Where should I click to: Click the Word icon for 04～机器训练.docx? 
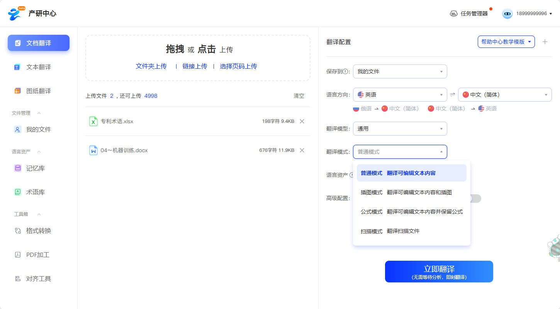(x=93, y=150)
